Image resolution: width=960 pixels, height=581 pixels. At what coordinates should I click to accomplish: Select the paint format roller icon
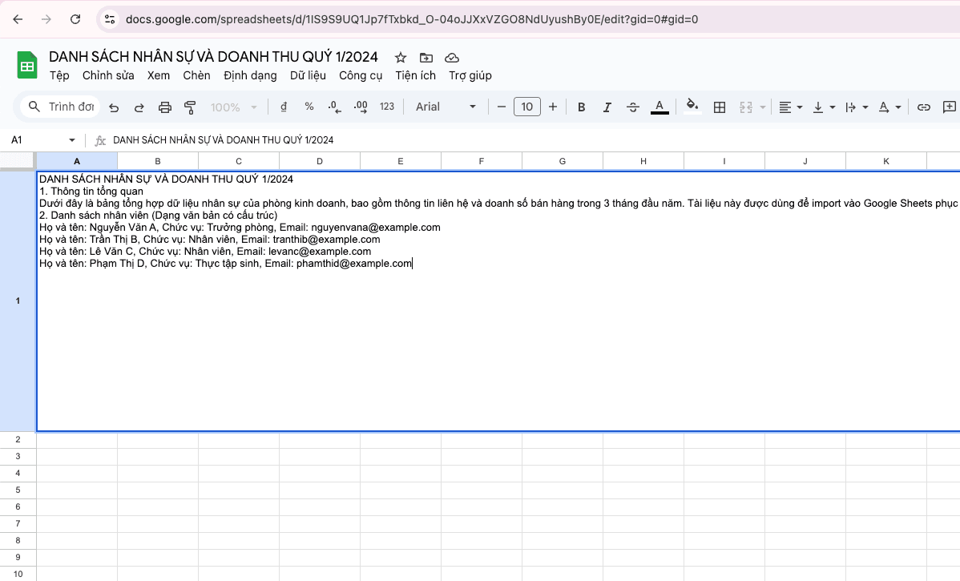coord(190,107)
